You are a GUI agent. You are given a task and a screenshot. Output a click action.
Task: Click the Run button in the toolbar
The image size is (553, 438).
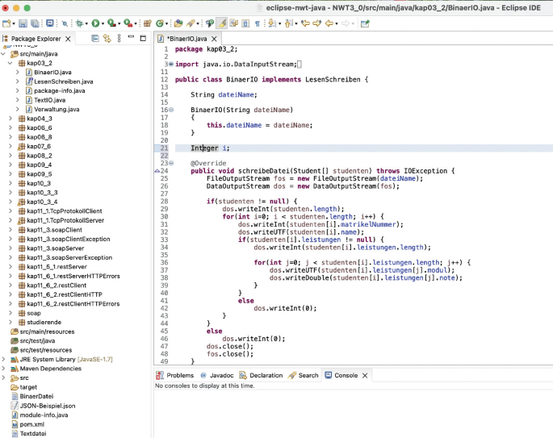[x=96, y=23]
